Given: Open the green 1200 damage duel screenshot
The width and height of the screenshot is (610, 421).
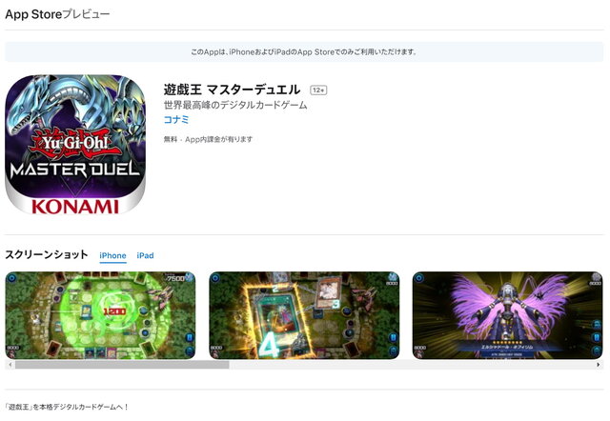Looking at the screenshot, I should 100,315.
